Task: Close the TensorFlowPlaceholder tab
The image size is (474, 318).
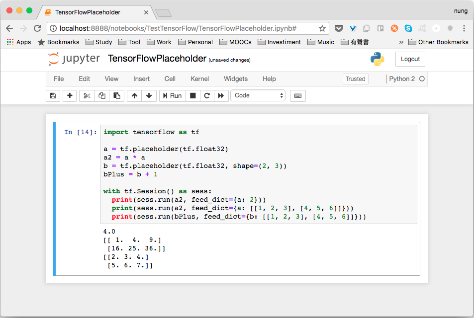Action: [146, 12]
